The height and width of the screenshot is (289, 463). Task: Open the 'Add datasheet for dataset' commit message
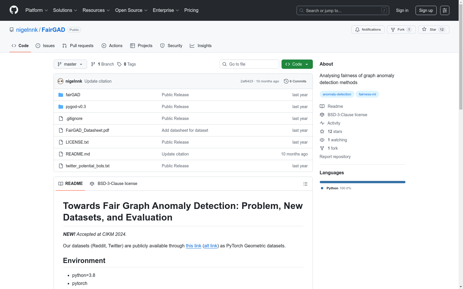[185, 130]
